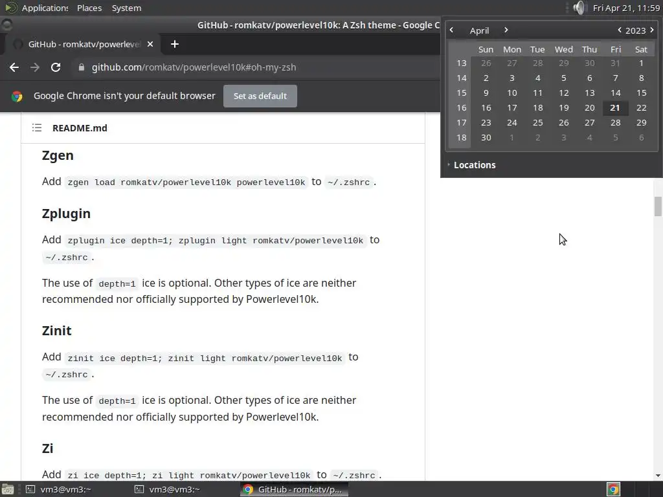This screenshot has height=497, width=663.
Task: Click the browser back arrow
Action: pyautogui.click(x=14, y=67)
